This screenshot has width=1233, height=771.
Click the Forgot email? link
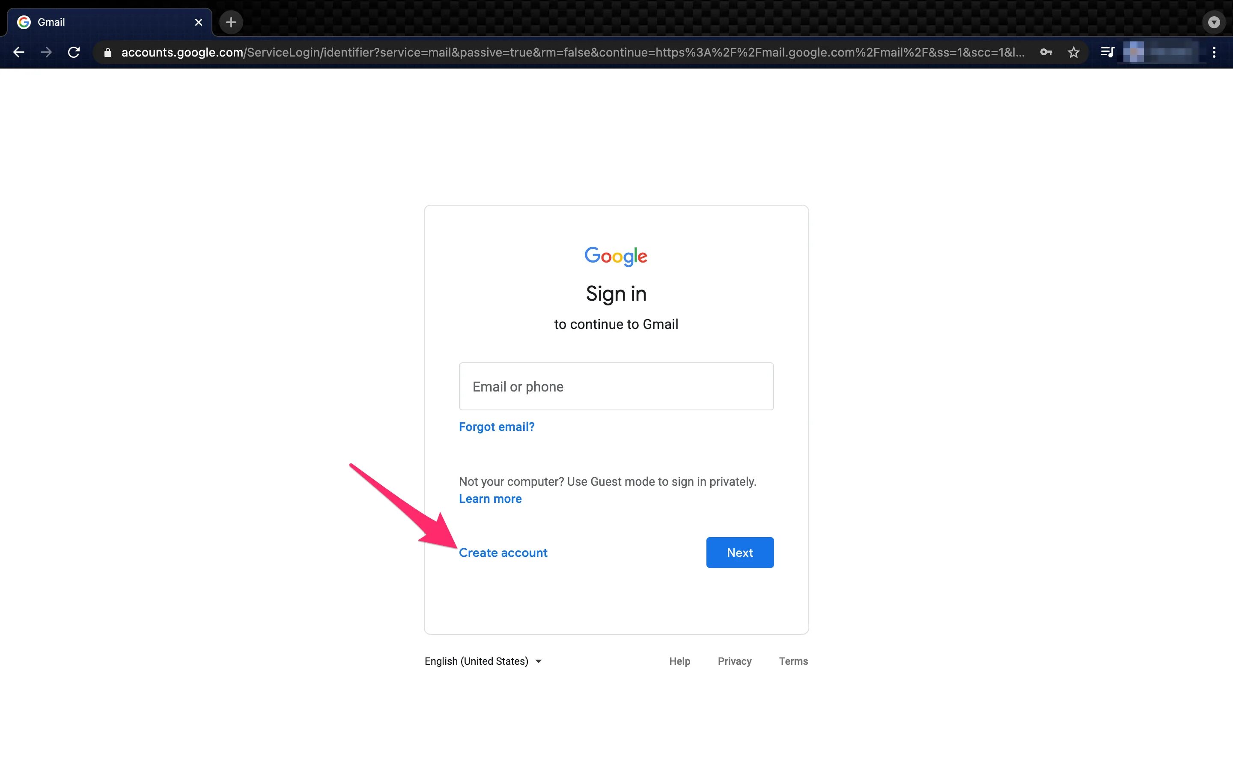pos(496,426)
